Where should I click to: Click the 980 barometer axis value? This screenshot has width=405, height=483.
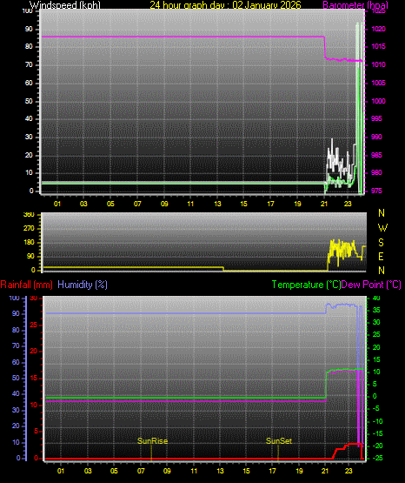(x=376, y=172)
